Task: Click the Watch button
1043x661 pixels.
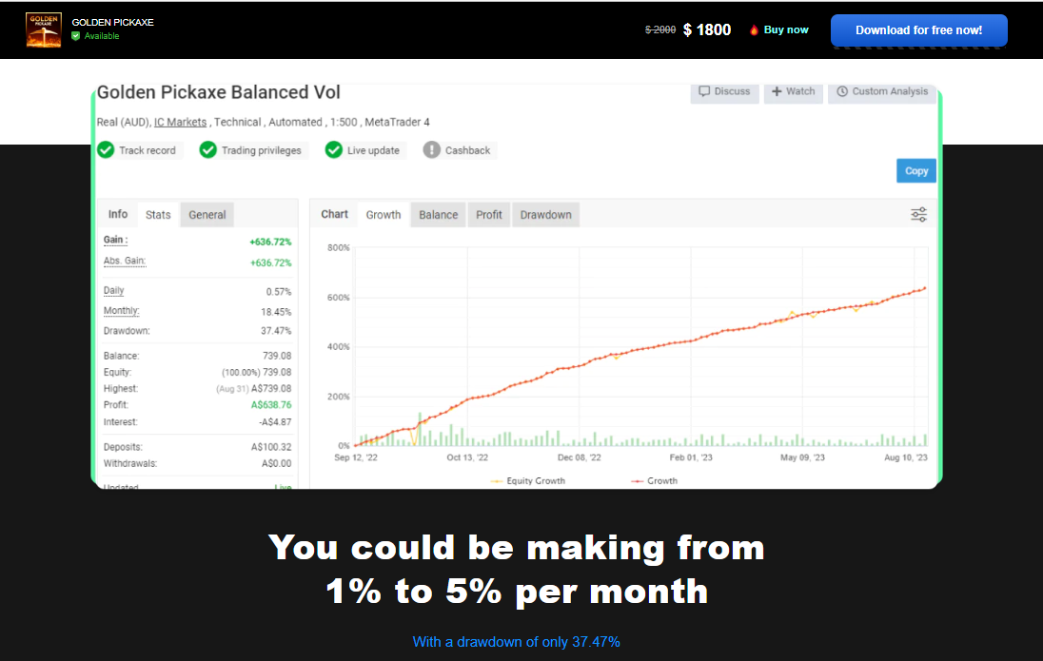Action: pos(793,91)
